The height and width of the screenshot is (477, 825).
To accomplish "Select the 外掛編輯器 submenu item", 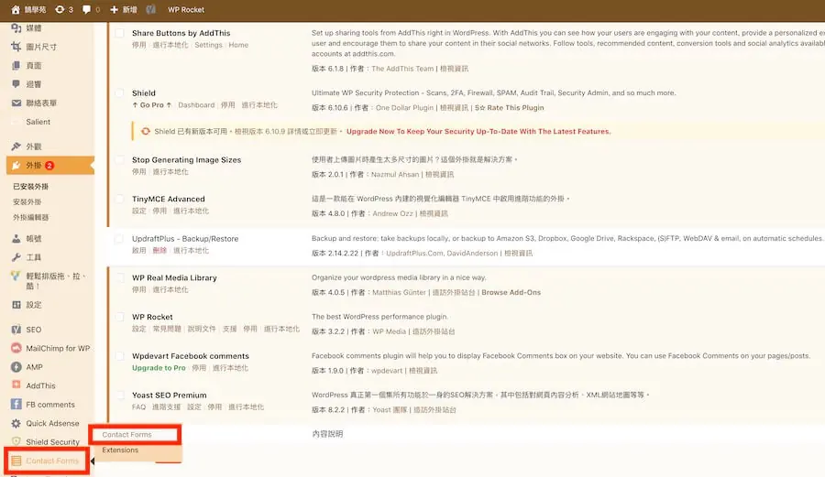I will click(x=30, y=217).
